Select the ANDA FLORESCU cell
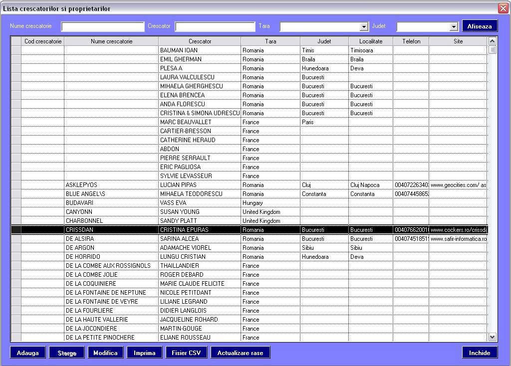This screenshot has height=366, width=511. coord(200,104)
